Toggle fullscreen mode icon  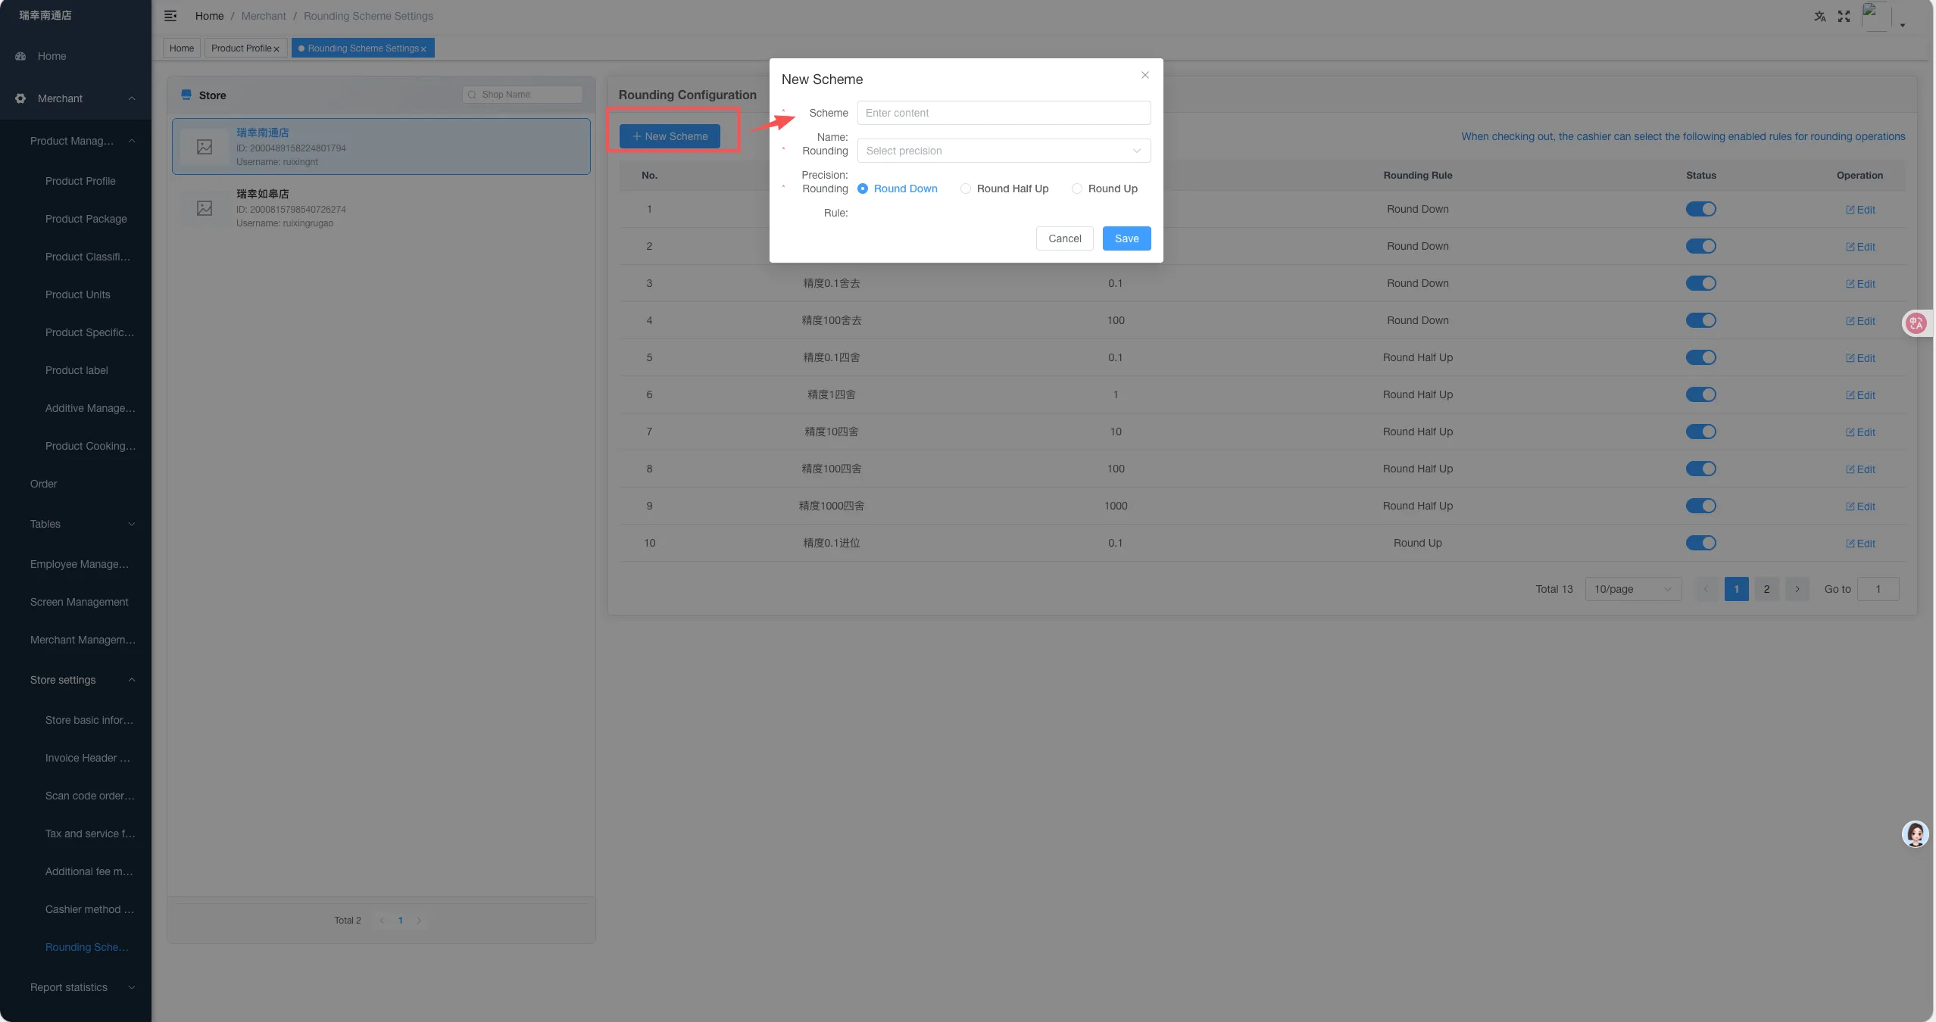(1844, 17)
